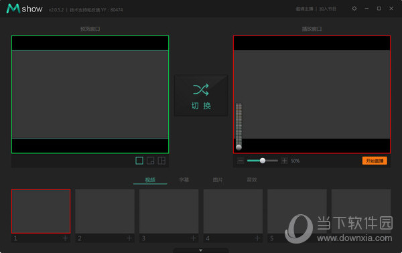Click the minus zoom button
Viewport: 402px width, 253px height.
241,161
